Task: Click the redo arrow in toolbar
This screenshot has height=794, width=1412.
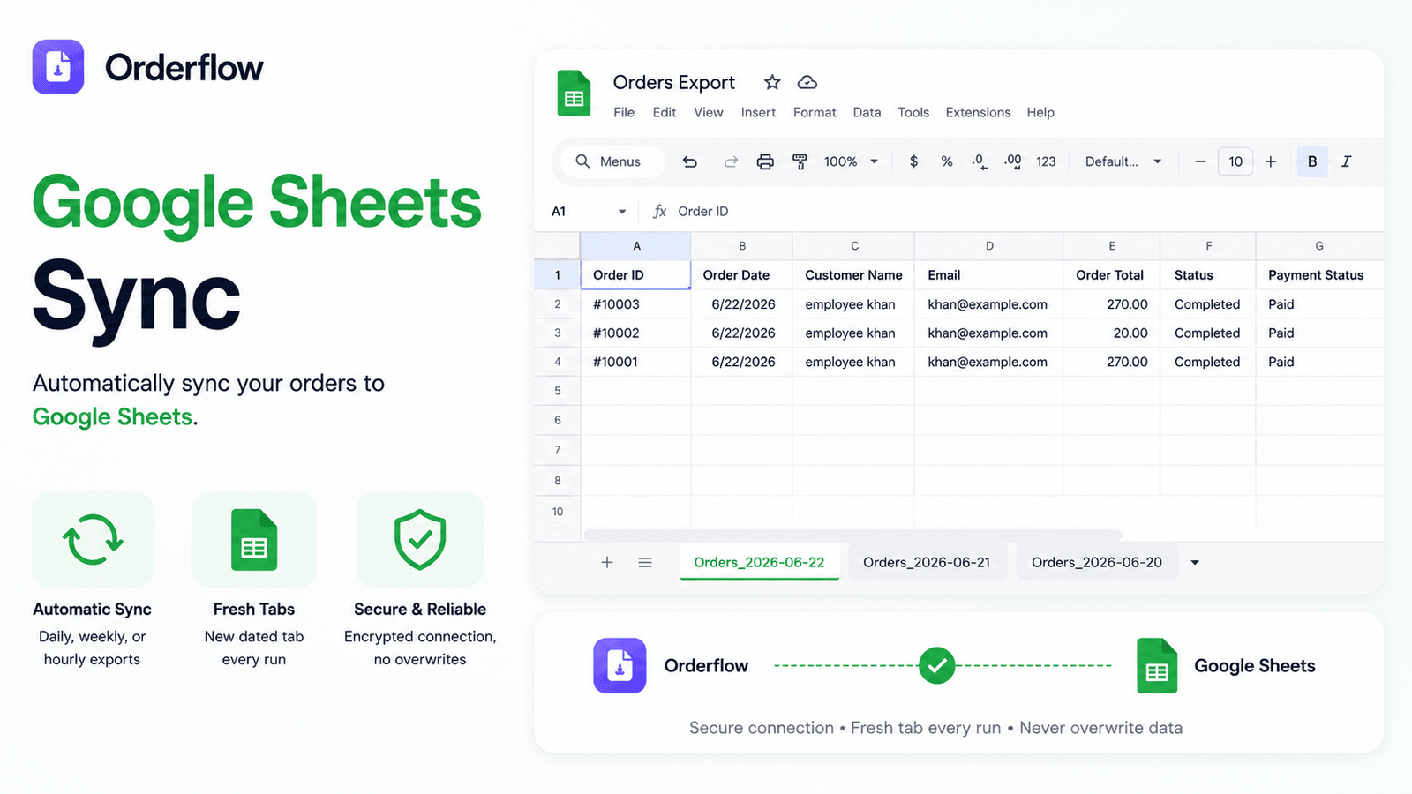Action: [x=731, y=161]
